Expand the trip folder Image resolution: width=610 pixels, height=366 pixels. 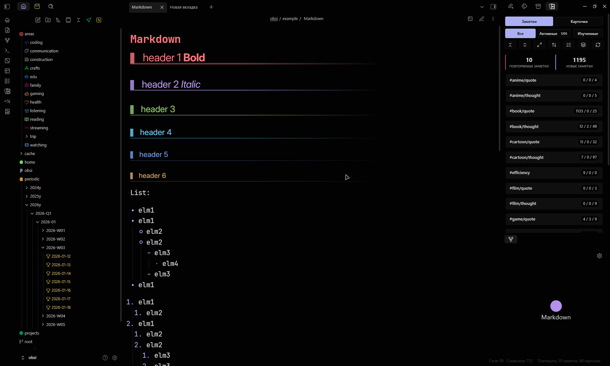[x=27, y=136]
